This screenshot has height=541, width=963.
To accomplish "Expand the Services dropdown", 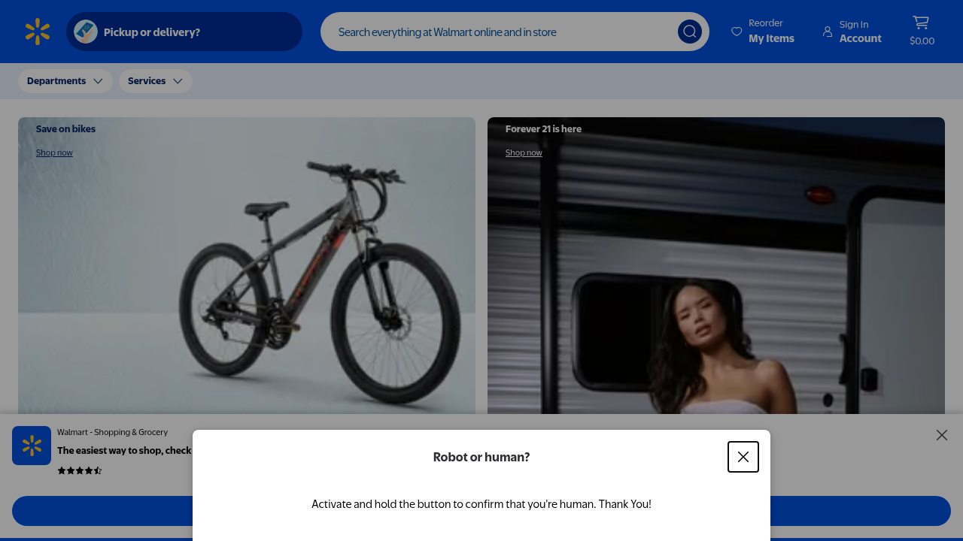I will (x=155, y=80).
